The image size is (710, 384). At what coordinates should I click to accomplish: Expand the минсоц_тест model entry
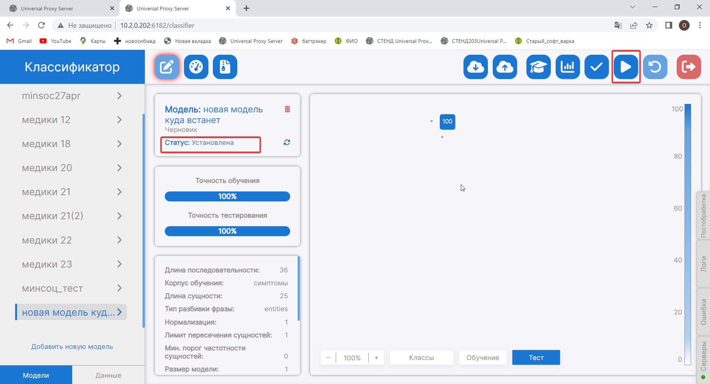click(119, 288)
